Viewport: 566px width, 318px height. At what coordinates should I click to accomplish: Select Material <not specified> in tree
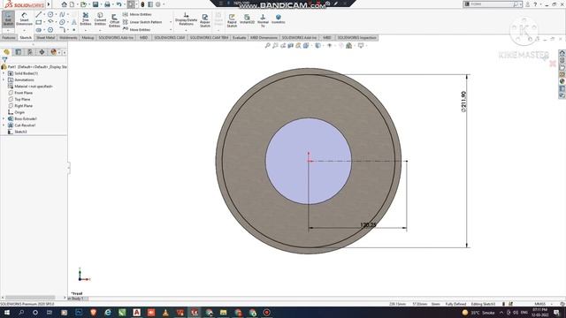click(x=30, y=87)
